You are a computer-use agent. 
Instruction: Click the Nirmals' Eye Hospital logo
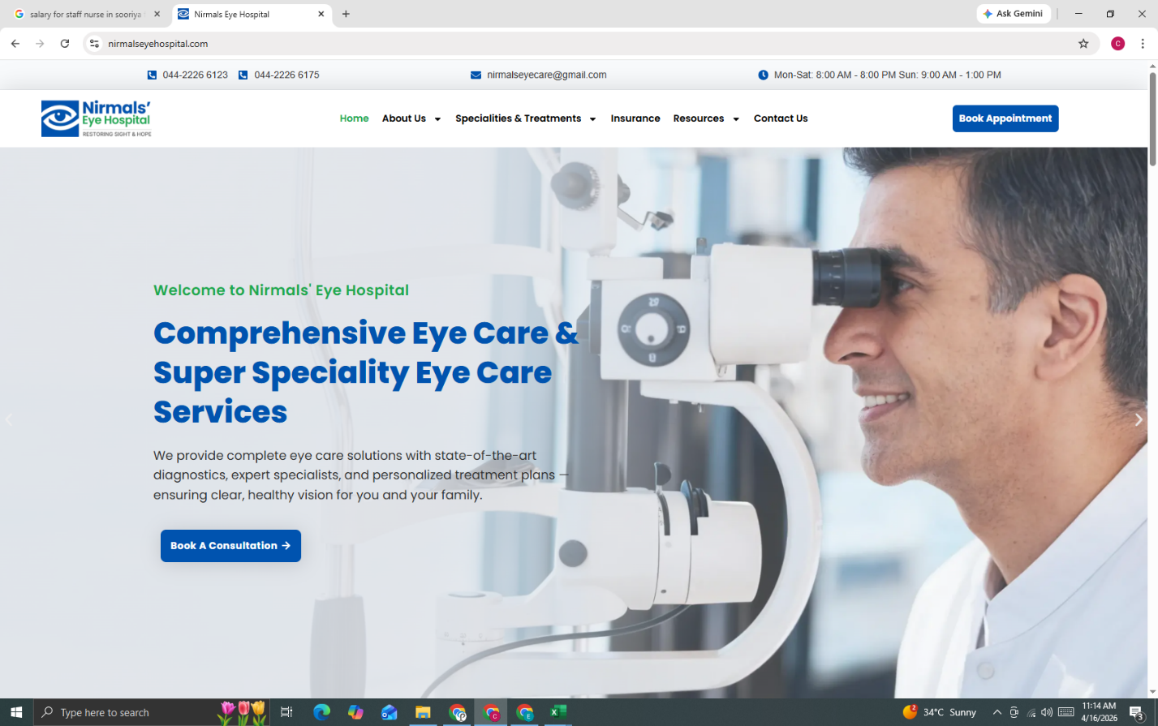click(x=97, y=118)
